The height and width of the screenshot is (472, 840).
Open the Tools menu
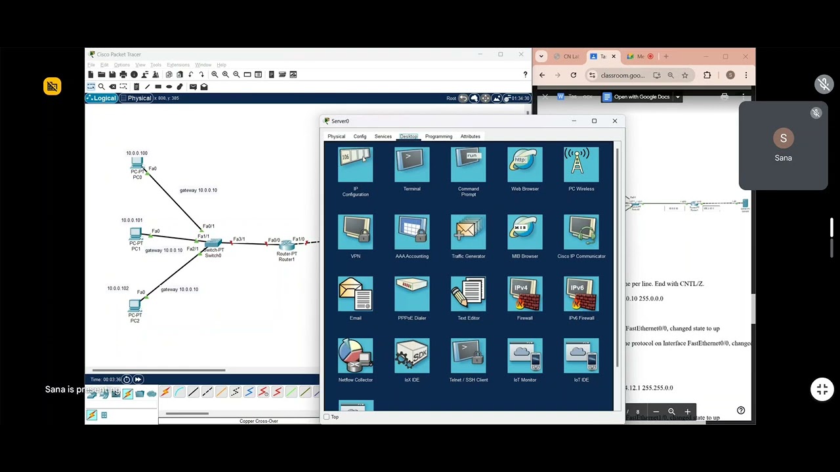coord(156,65)
